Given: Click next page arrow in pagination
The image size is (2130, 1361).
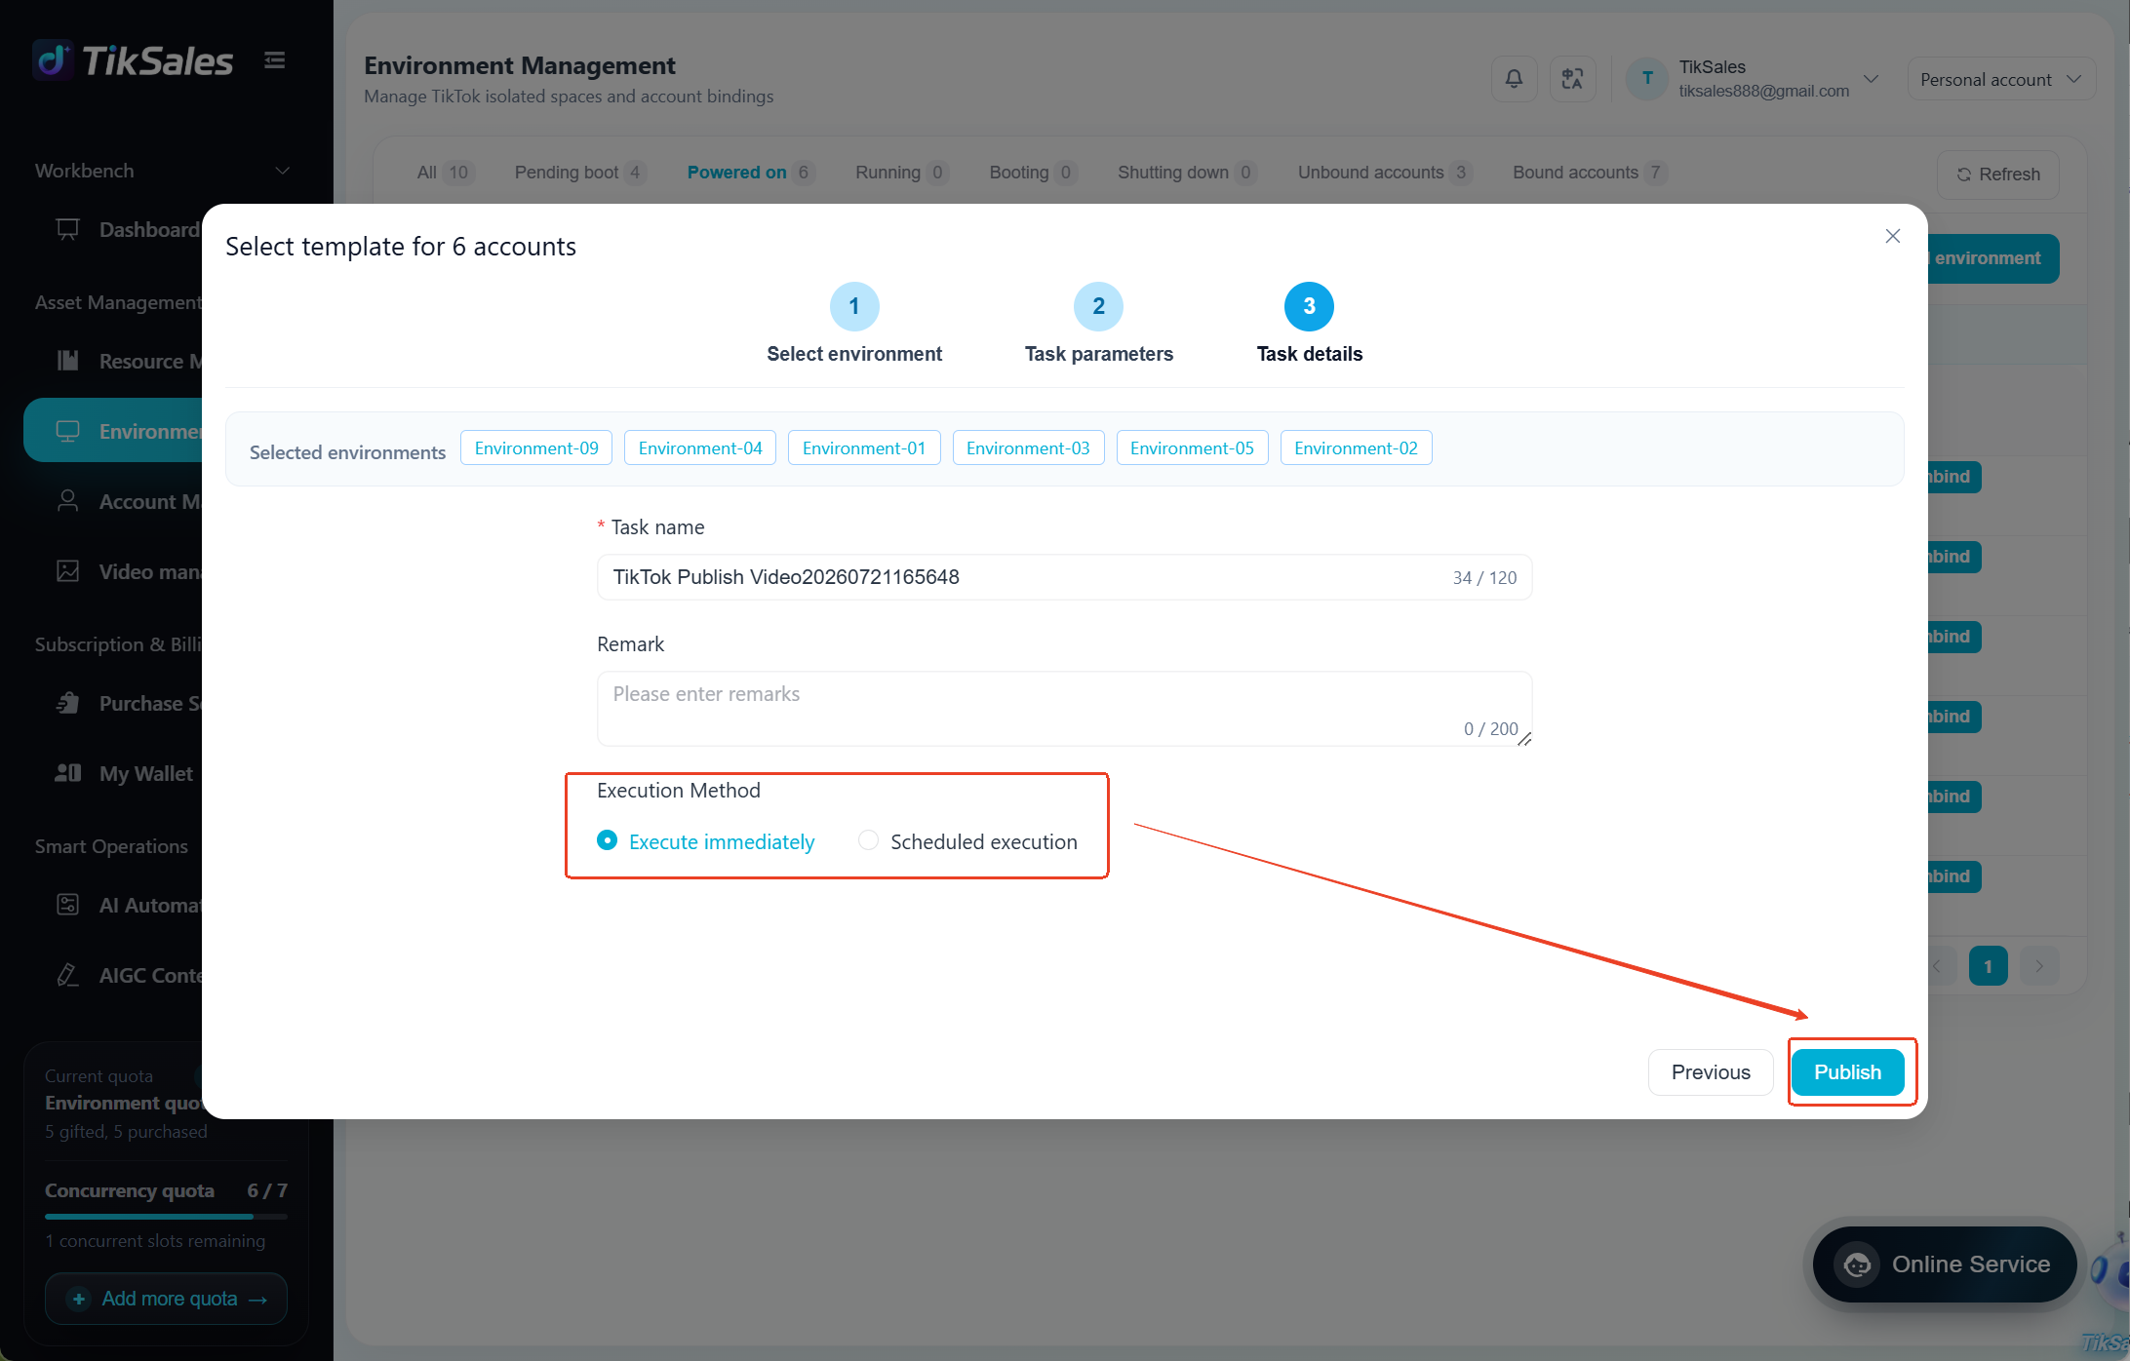Looking at the screenshot, I should 2039,966.
